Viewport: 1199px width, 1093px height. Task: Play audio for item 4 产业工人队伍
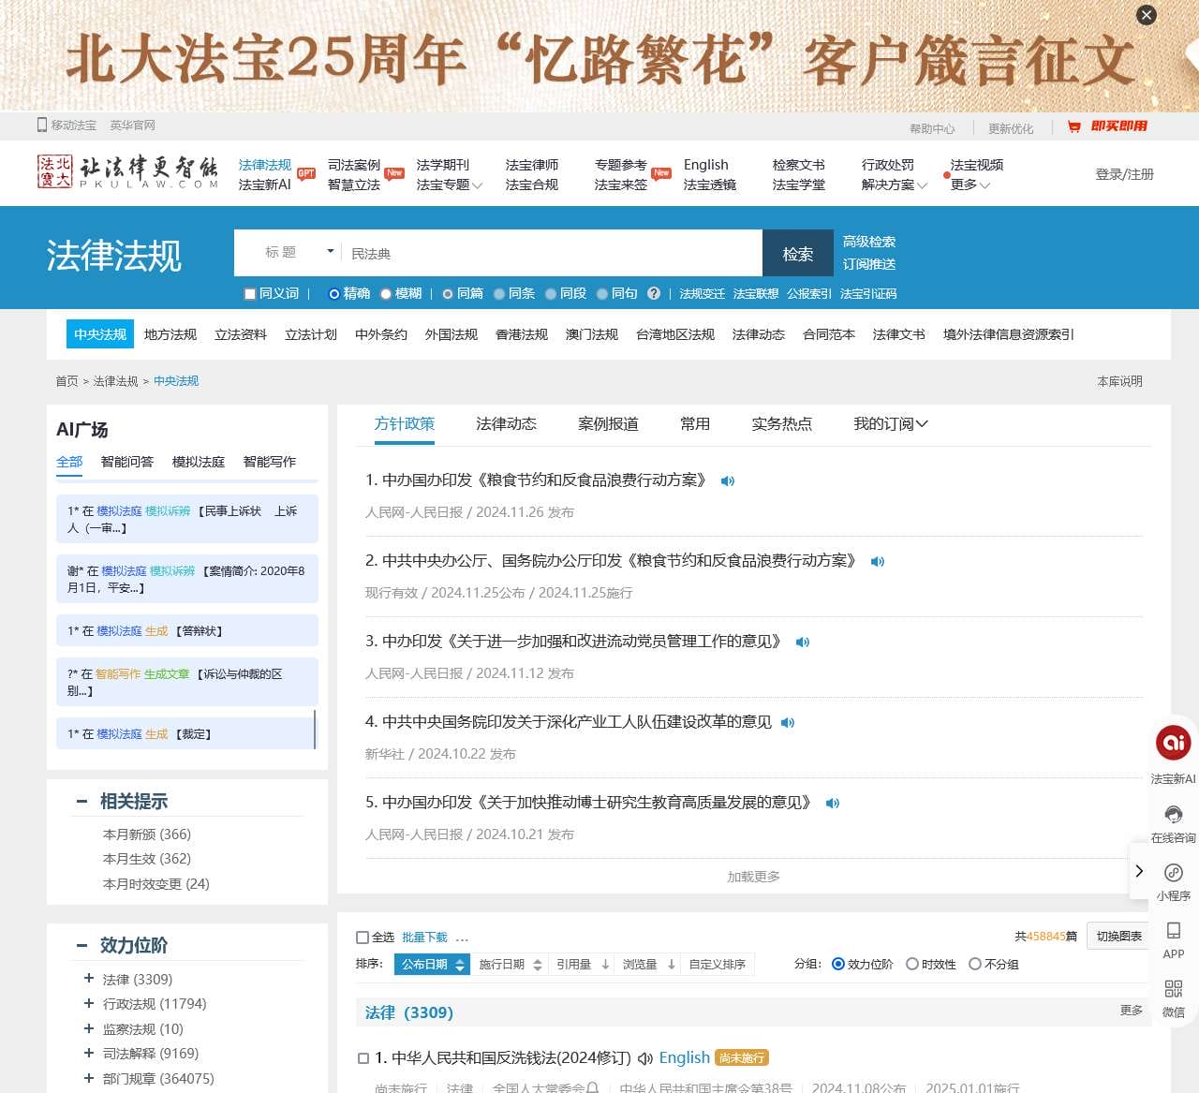pos(788,723)
